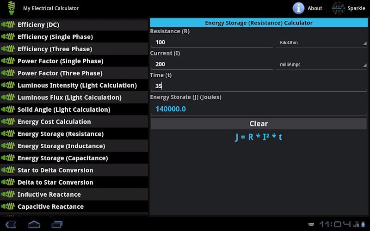370x231 pixels.
Task: Choose Luminous Flux (Light Calculation)
Action: [74, 97]
